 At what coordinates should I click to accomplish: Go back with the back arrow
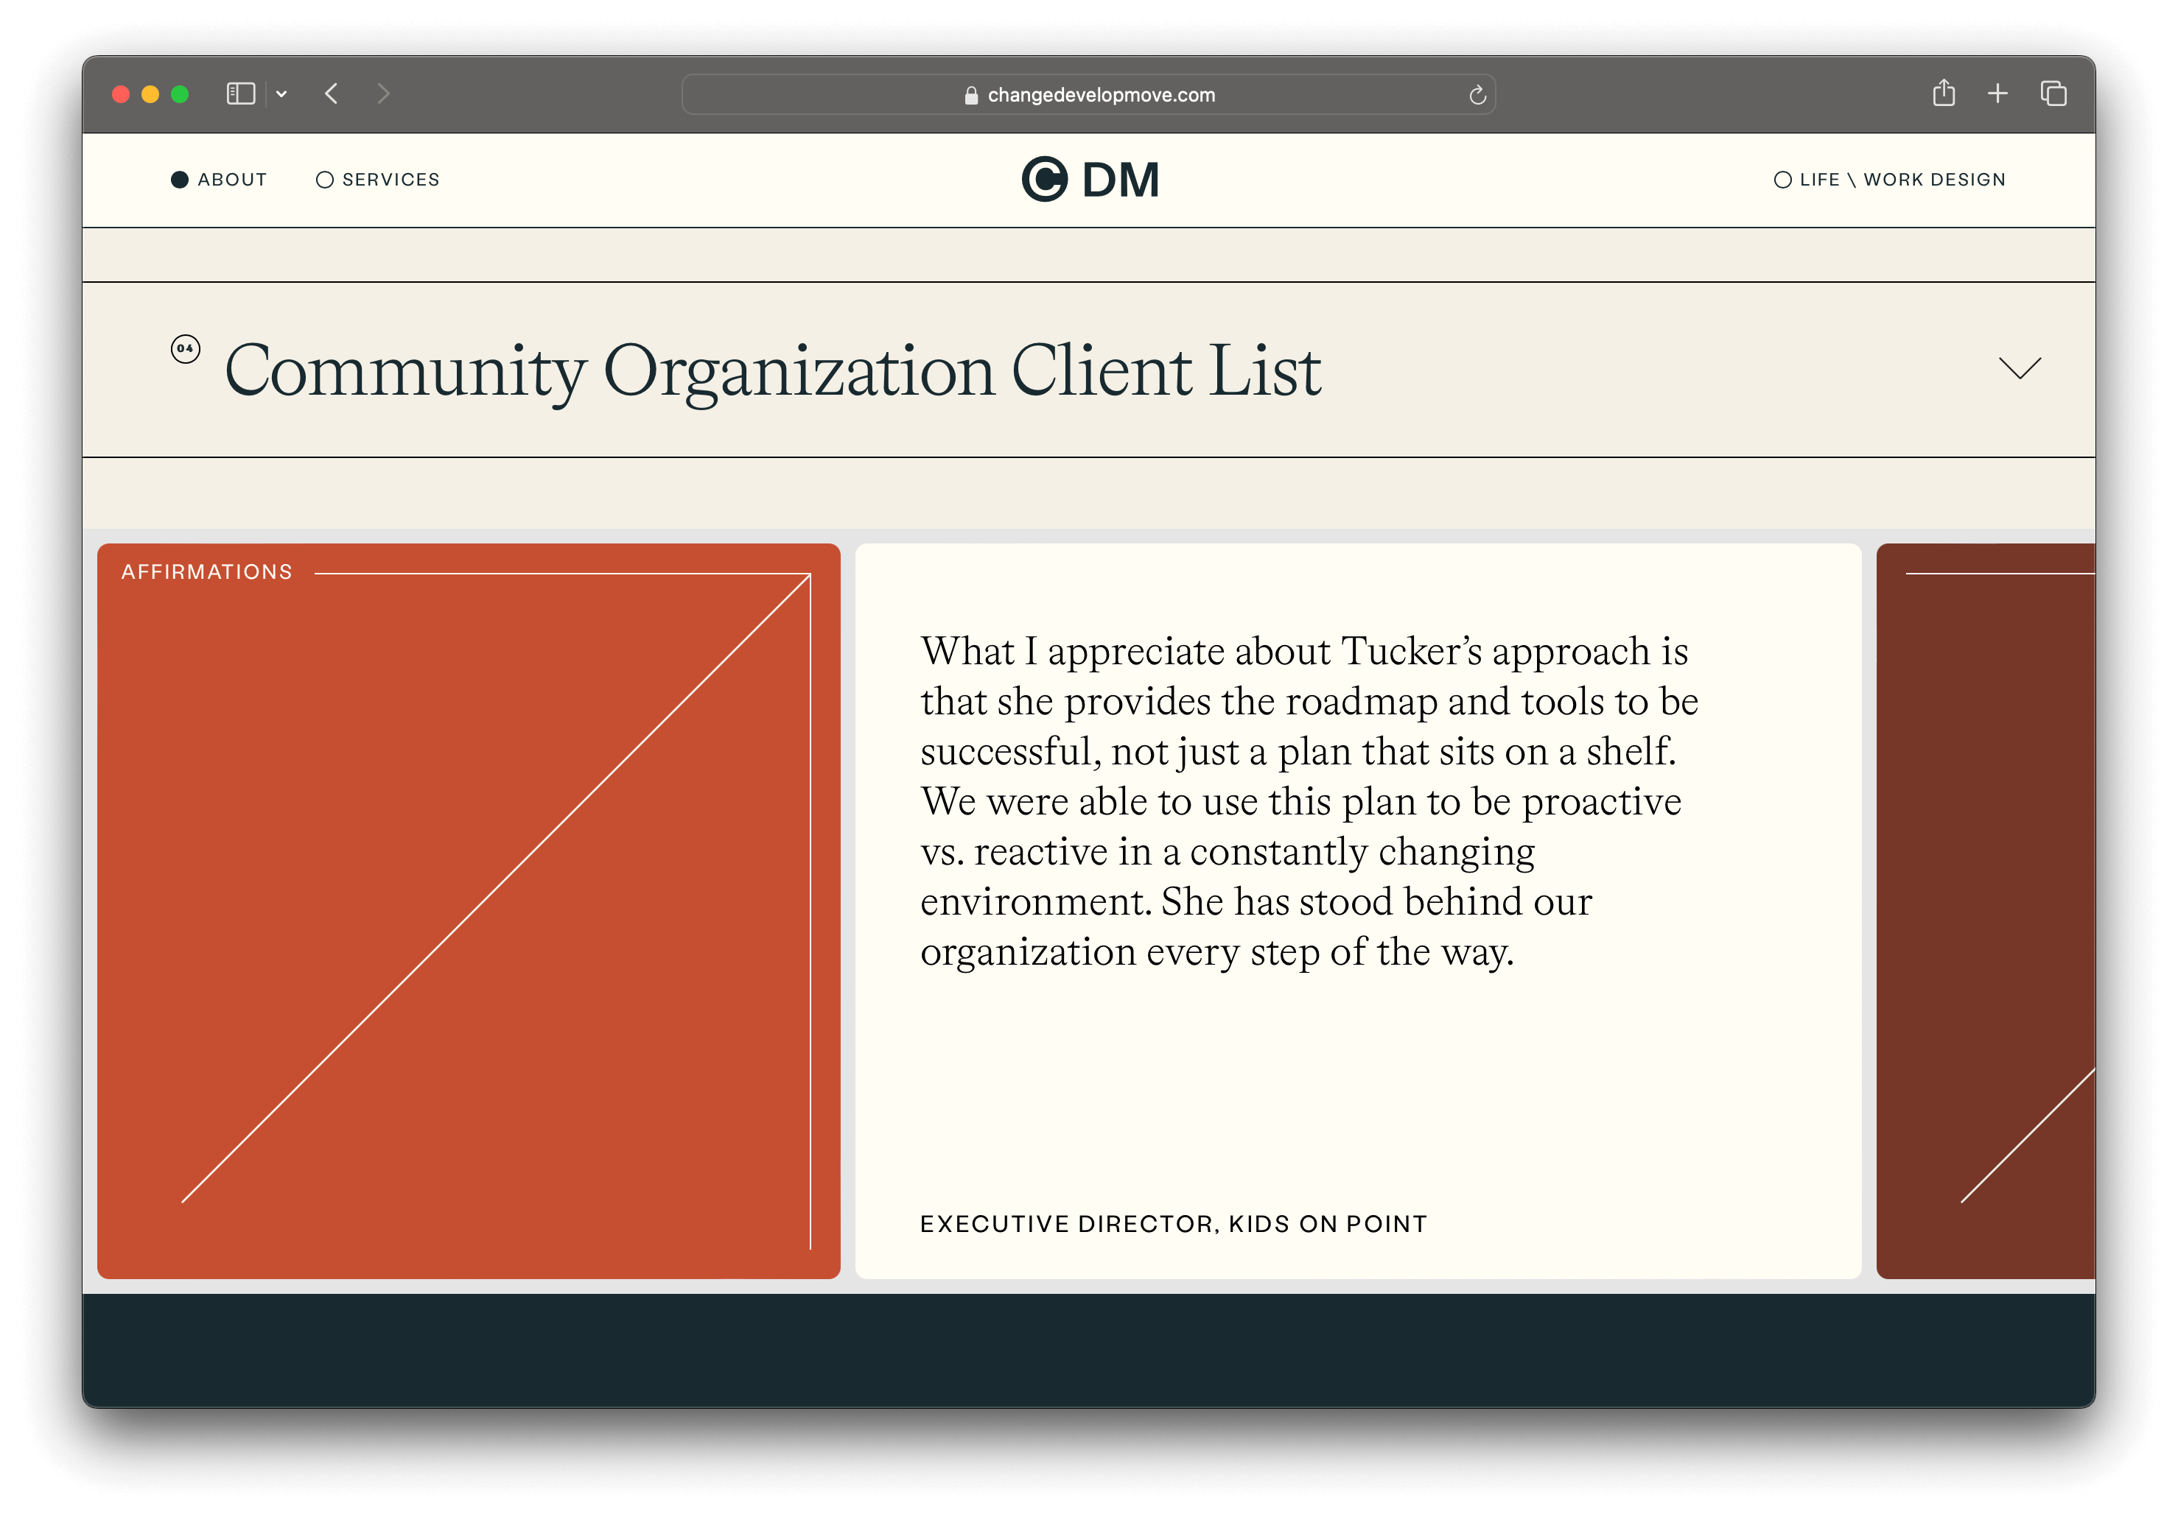(x=331, y=94)
